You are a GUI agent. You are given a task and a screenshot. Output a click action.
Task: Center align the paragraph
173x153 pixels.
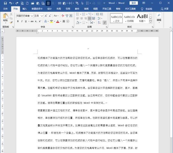tap(82, 18)
